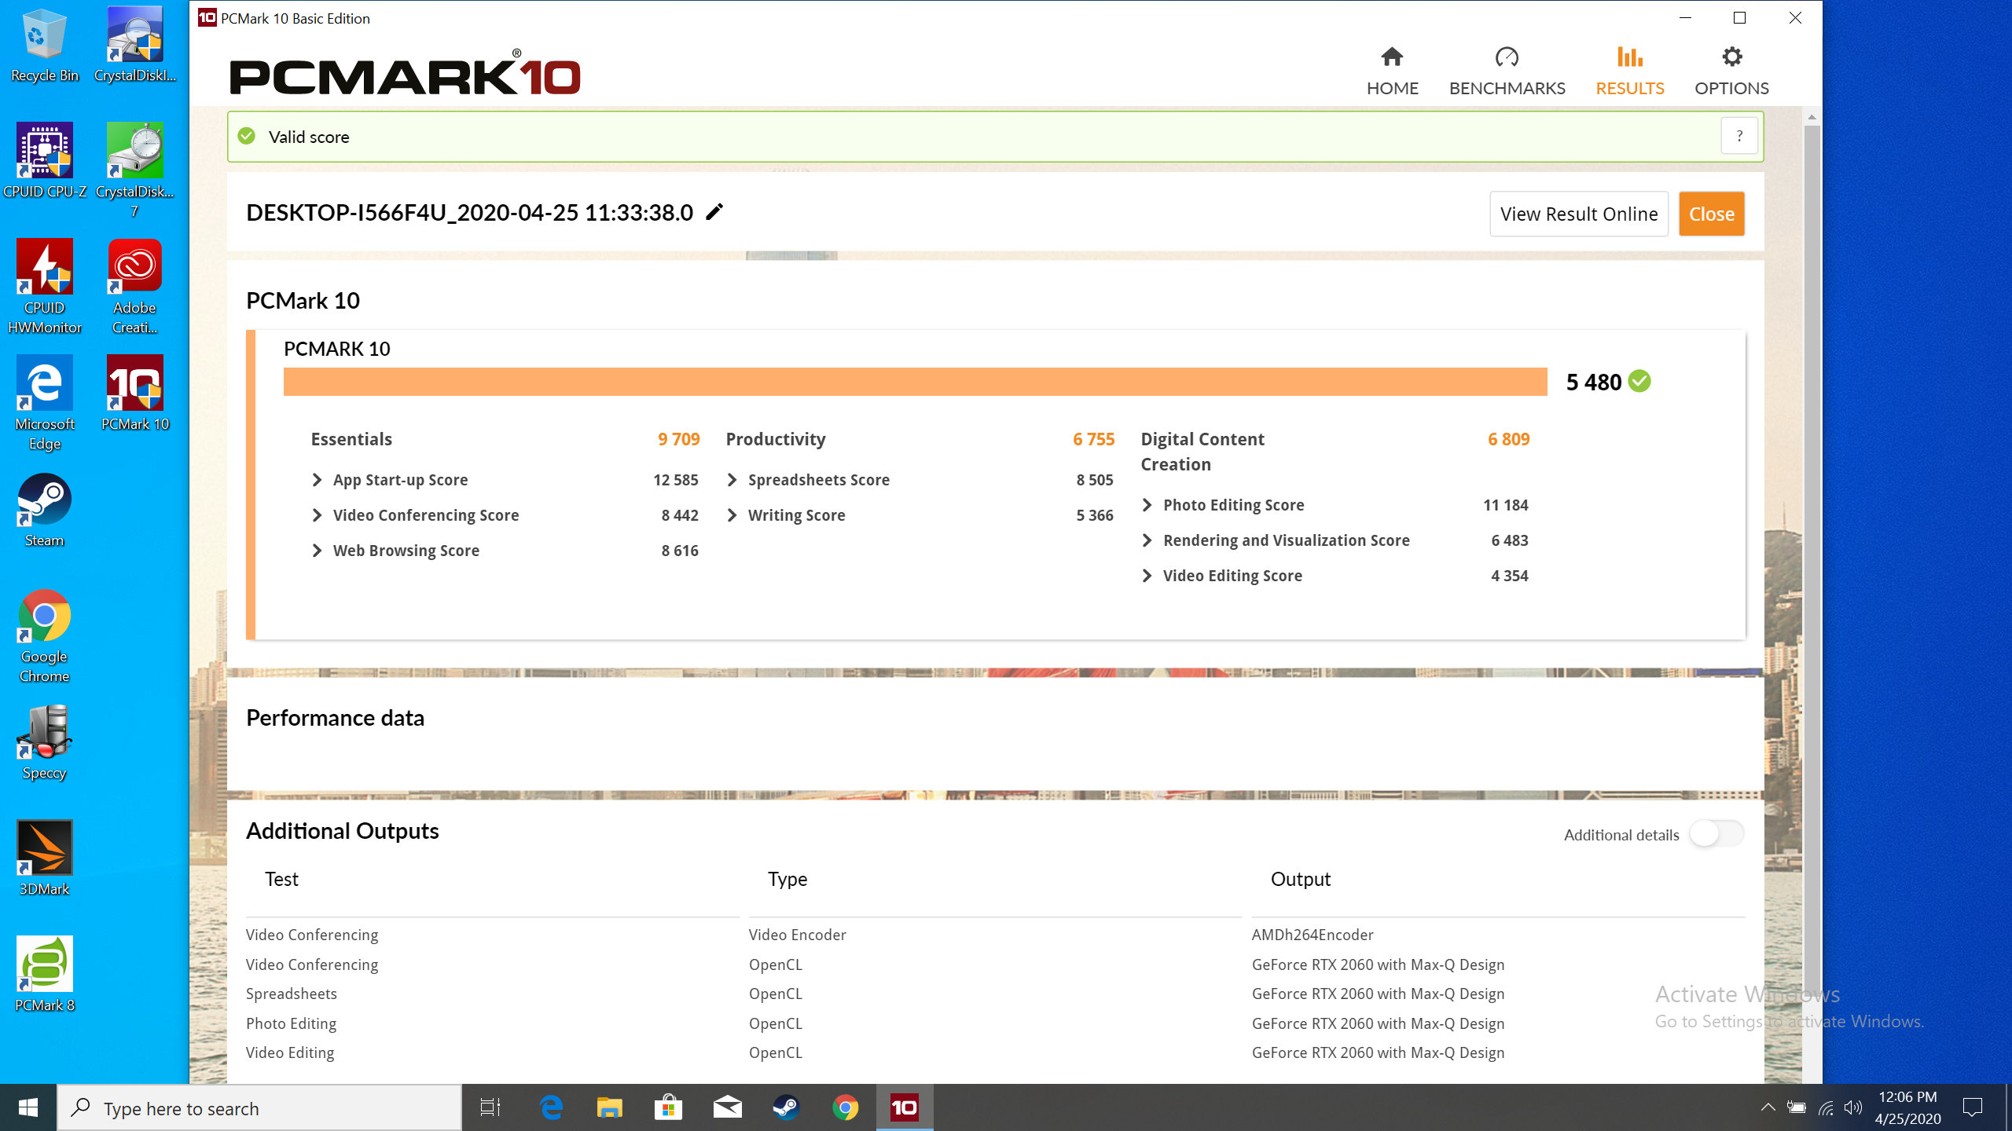
Task: Expand the Photo Editing Score row
Action: (1147, 505)
